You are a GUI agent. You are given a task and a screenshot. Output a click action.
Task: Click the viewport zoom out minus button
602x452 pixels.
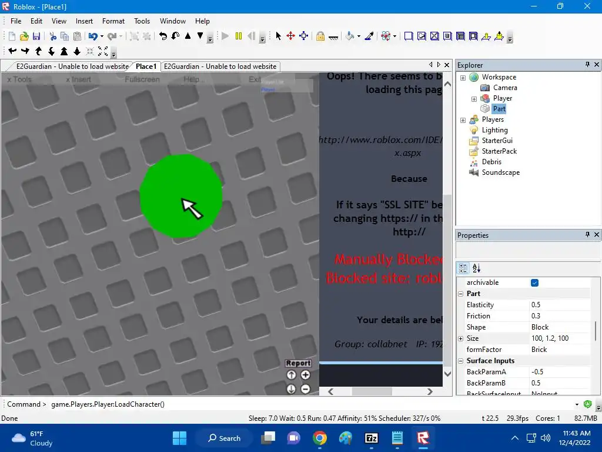tap(306, 389)
